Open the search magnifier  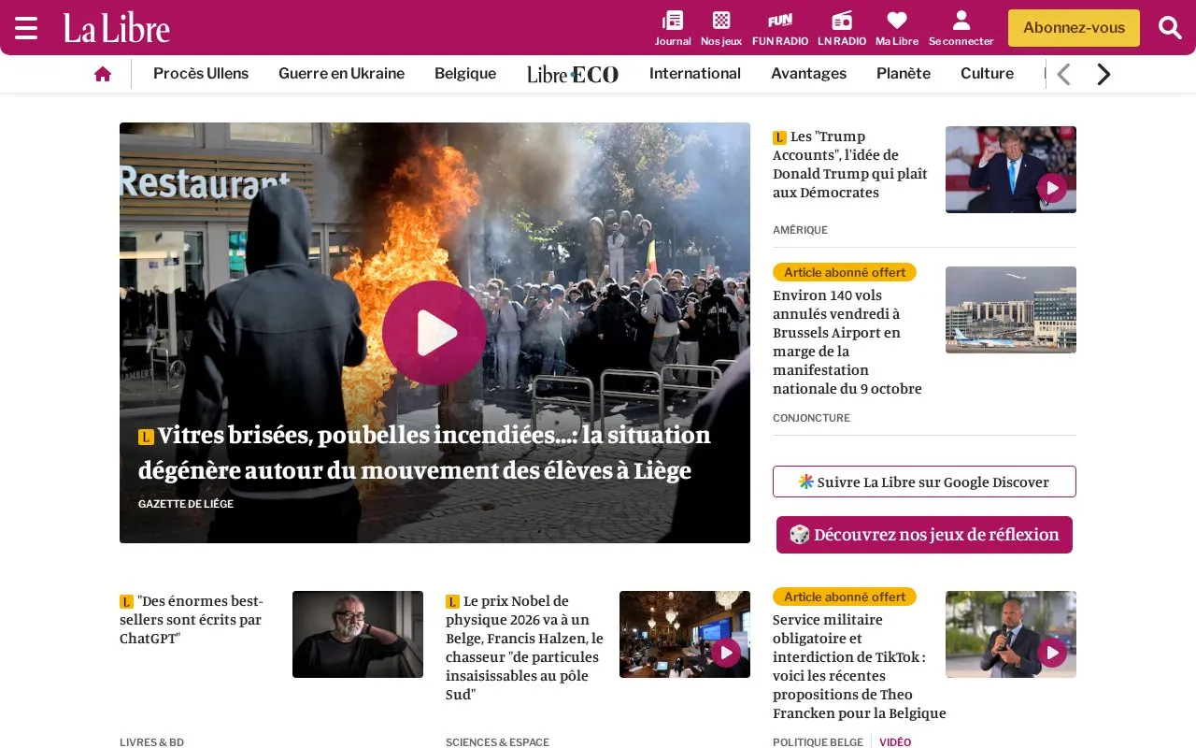pyautogui.click(x=1171, y=28)
